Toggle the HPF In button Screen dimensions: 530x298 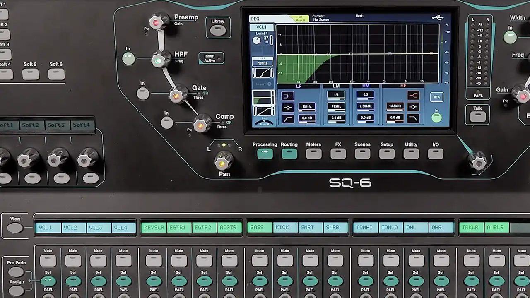click(128, 59)
